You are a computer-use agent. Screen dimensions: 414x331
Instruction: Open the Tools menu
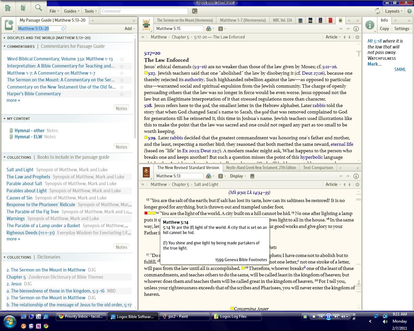(91, 11)
